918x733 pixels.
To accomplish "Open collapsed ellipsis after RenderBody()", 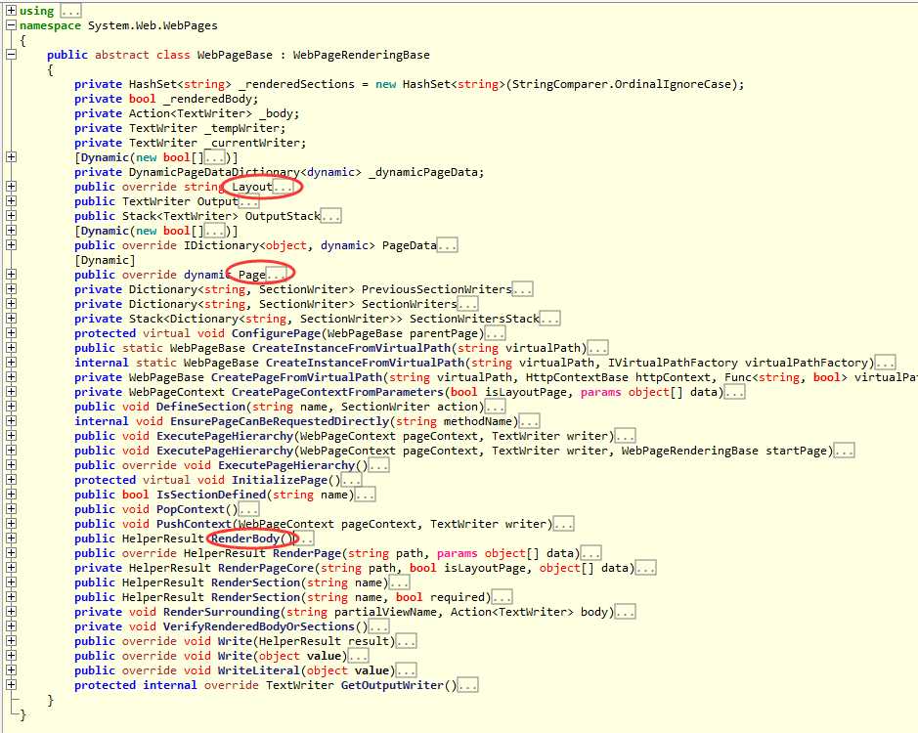I will click(x=305, y=539).
